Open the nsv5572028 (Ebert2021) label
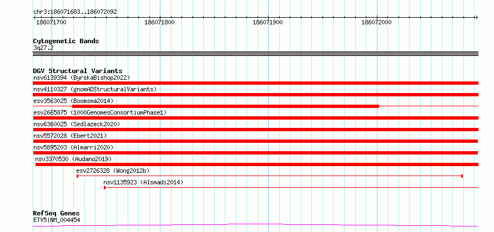 tap(70, 136)
